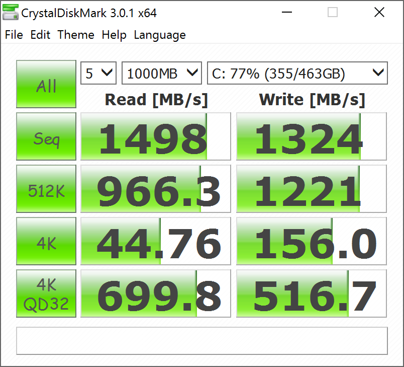
Task: Open the Help menu
Action: click(114, 35)
